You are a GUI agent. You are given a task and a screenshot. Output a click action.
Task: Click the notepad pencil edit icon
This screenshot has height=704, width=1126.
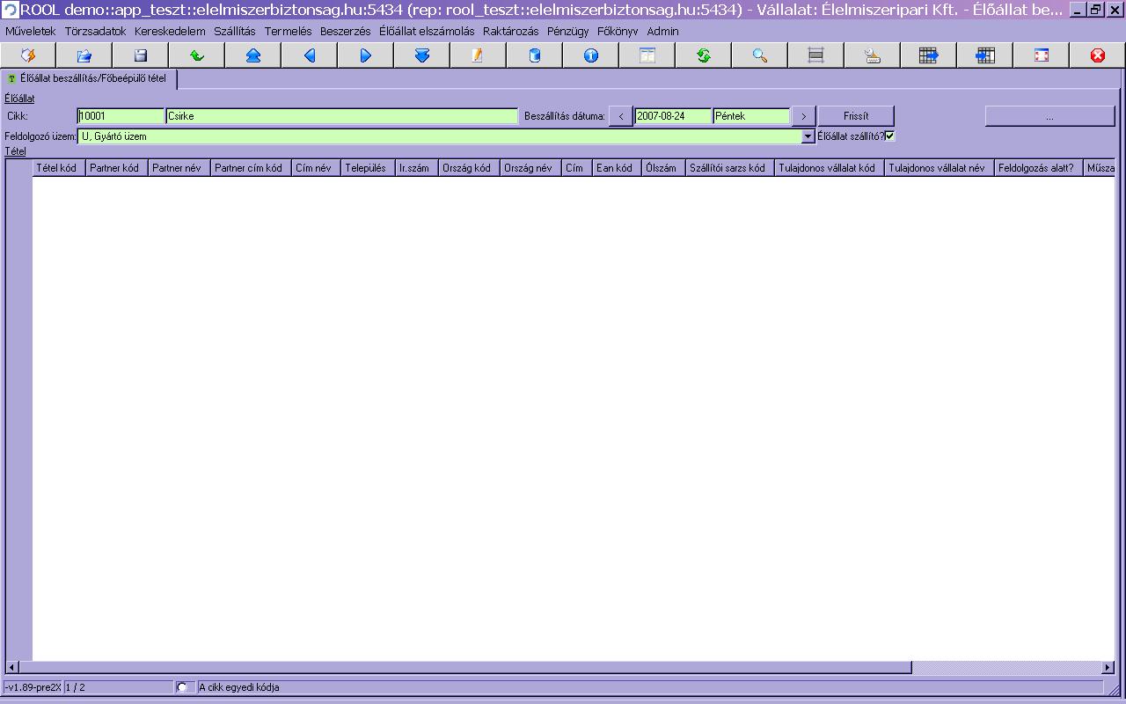click(x=479, y=55)
